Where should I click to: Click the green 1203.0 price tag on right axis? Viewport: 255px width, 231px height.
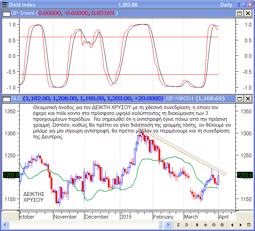pyautogui.click(x=245, y=175)
